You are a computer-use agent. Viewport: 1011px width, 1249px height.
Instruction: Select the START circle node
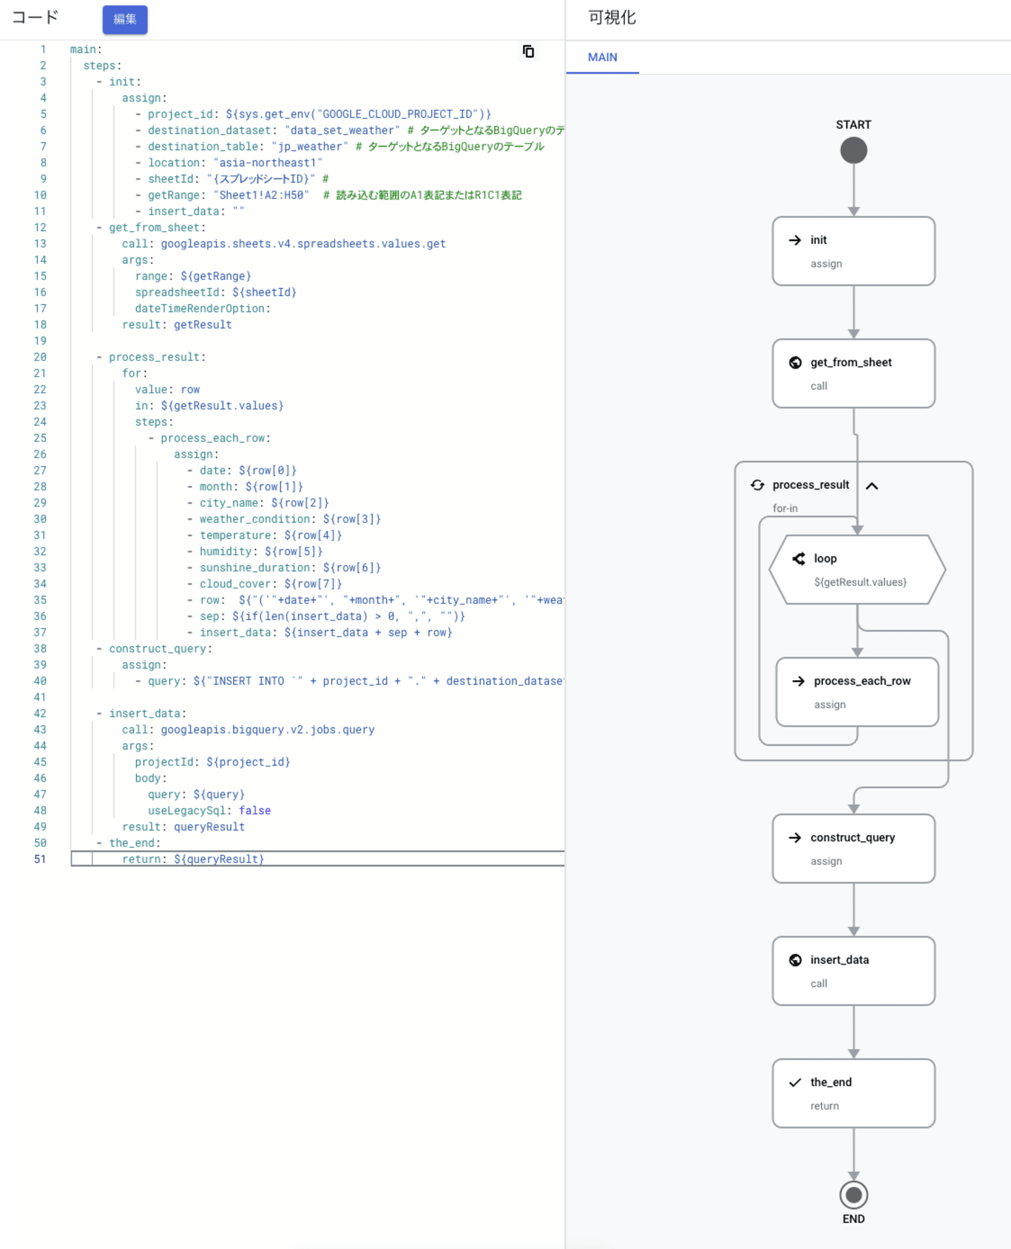(x=854, y=151)
